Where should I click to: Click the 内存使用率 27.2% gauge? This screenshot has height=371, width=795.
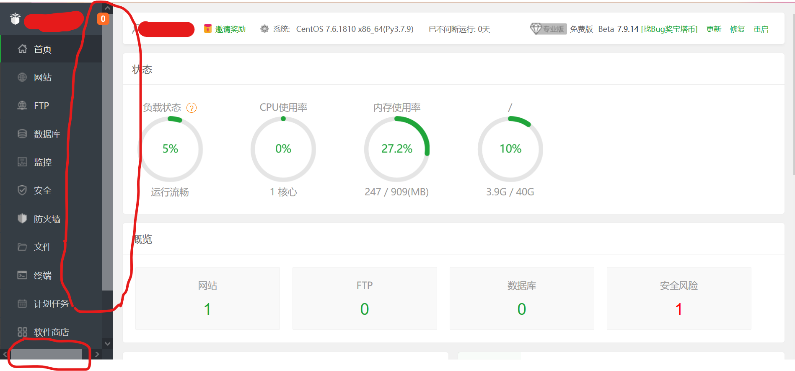pos(397,149)
